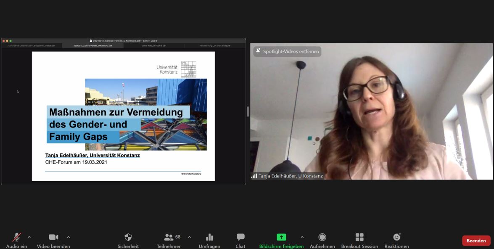The height and width of the screenshot is (249, 494).
Task: Click the red Beenden button
Action: click(x=476, y=241)
